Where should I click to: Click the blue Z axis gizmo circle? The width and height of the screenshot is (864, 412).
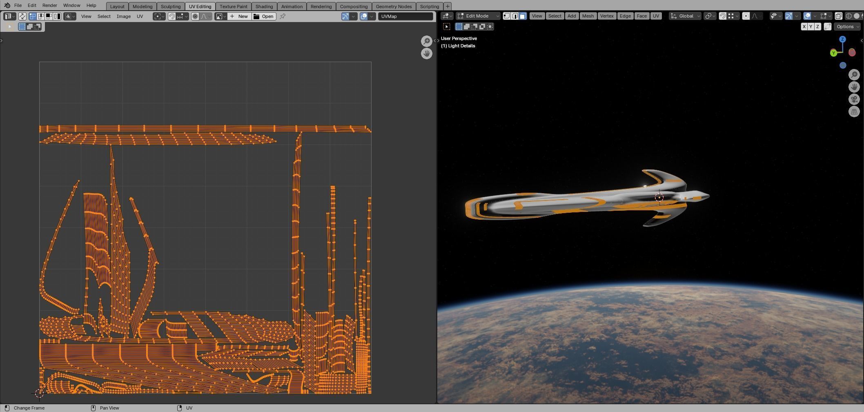[842, 39]
